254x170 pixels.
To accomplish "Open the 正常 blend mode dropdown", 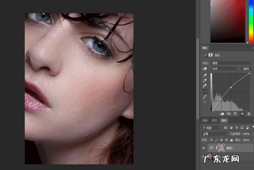I will click(x=214, y=134).
